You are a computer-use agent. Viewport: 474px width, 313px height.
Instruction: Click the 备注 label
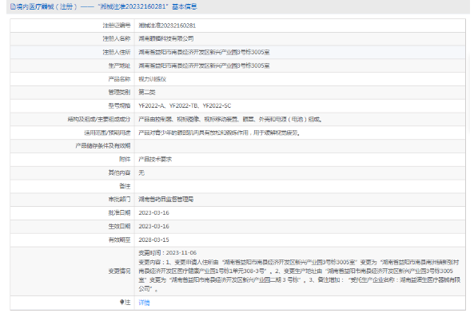(125, 186)
